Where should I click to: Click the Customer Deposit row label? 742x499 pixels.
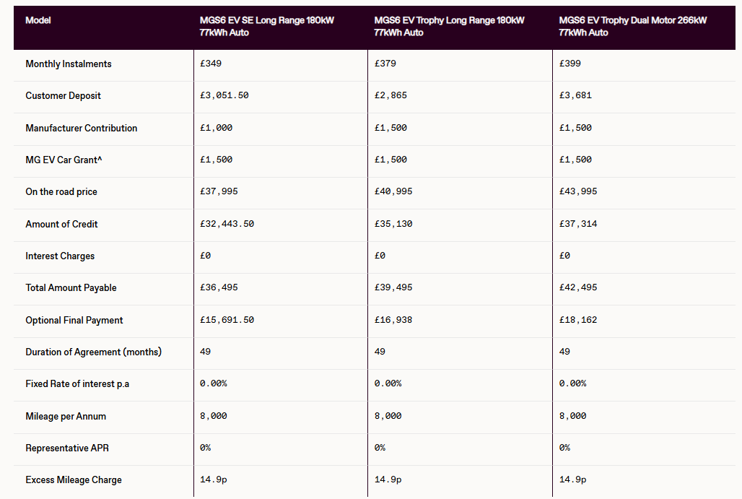[63, 95]
